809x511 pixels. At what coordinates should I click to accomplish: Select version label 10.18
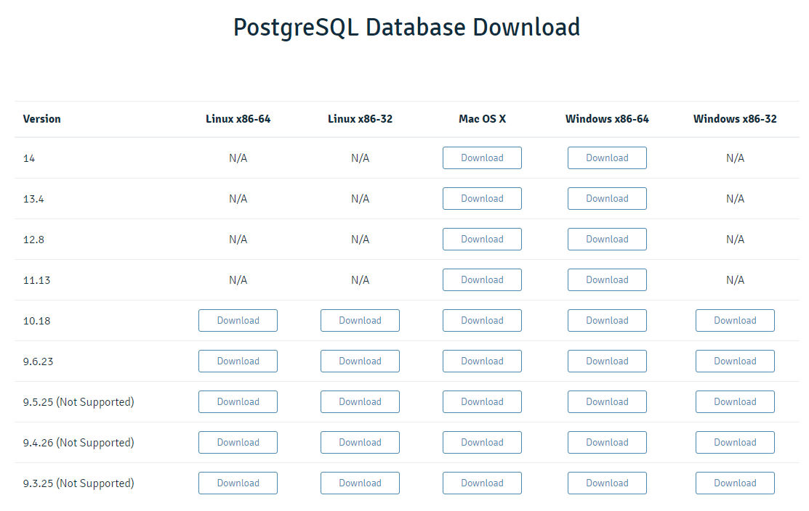coord(36,322)
